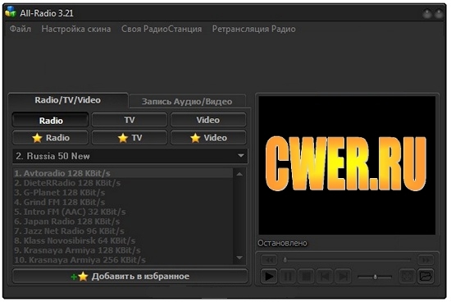Select '8. Klass Novosibirsk 64 KBit/s' station

pos(123,240)
